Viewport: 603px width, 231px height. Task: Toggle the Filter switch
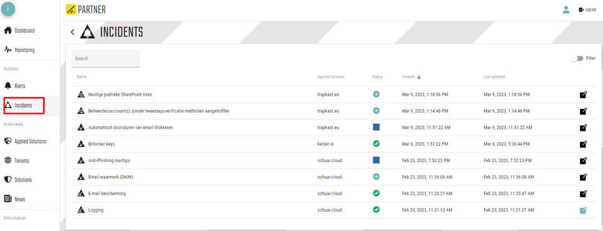[x=577, y=58]
